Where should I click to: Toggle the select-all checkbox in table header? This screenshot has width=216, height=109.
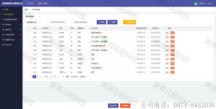[x=29, y=28]
